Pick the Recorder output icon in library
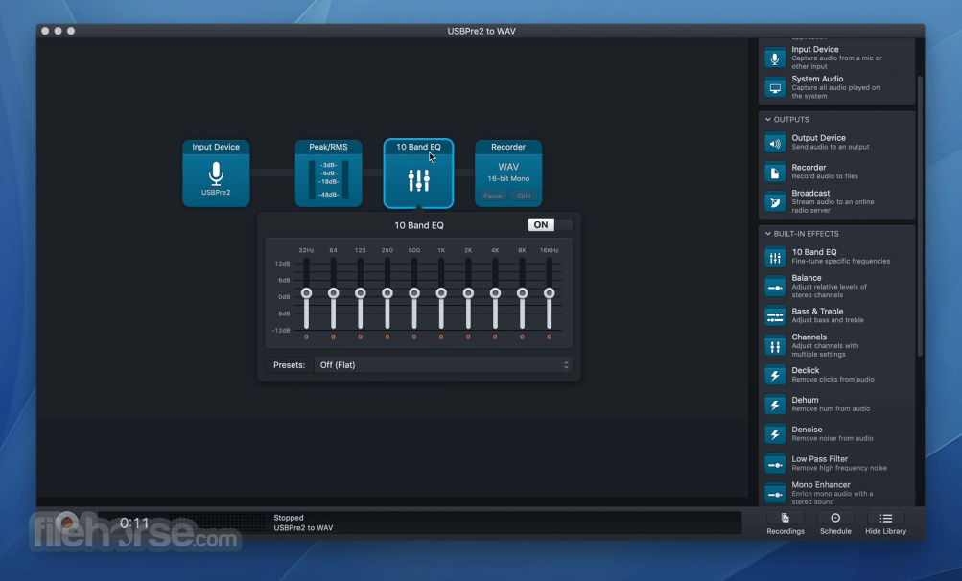 coord(775,173)
